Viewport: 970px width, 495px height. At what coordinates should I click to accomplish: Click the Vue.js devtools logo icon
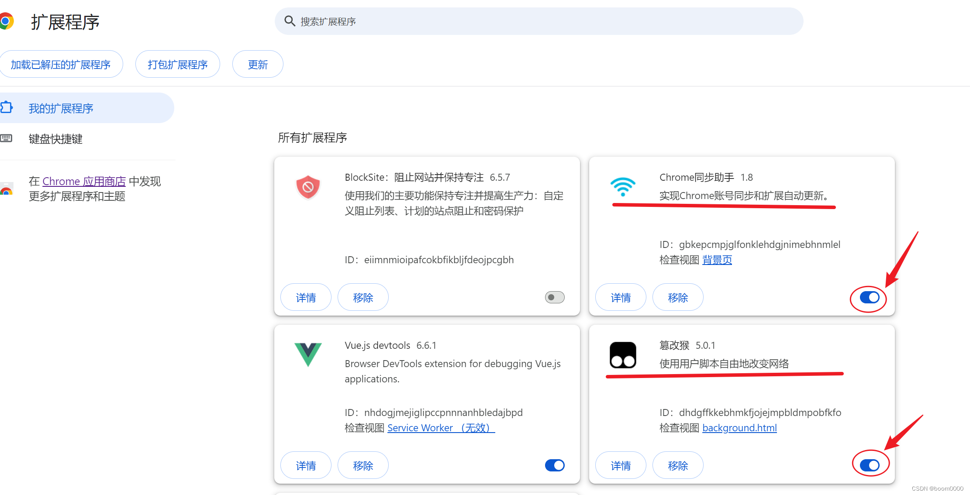(x=308, y=354)
